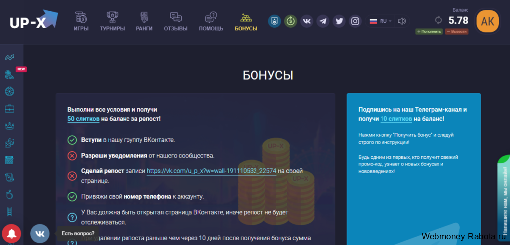
Task: Click the 50 слитков underlined link
Action: (x=83, y=119)
